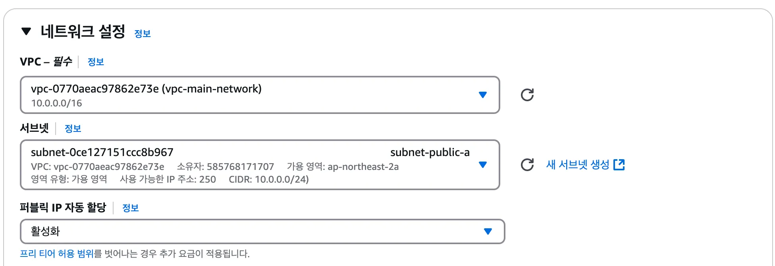The image size is (775, 266).
Task: Click the 퍼블릭 IP 자동 할당 field label
Action: tap(63, 208)
